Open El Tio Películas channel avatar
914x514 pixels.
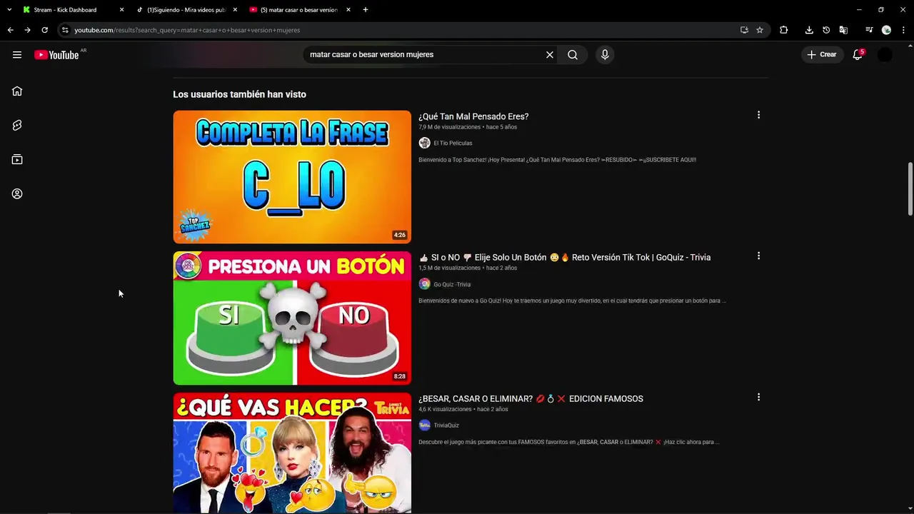point(424,143)
